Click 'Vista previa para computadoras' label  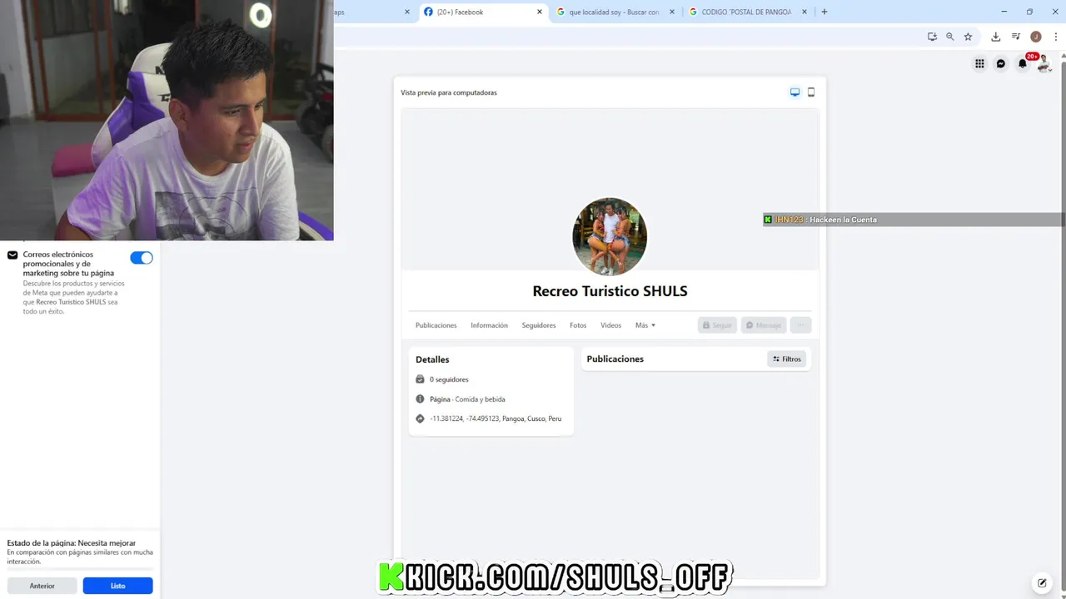tap(449, 92)
